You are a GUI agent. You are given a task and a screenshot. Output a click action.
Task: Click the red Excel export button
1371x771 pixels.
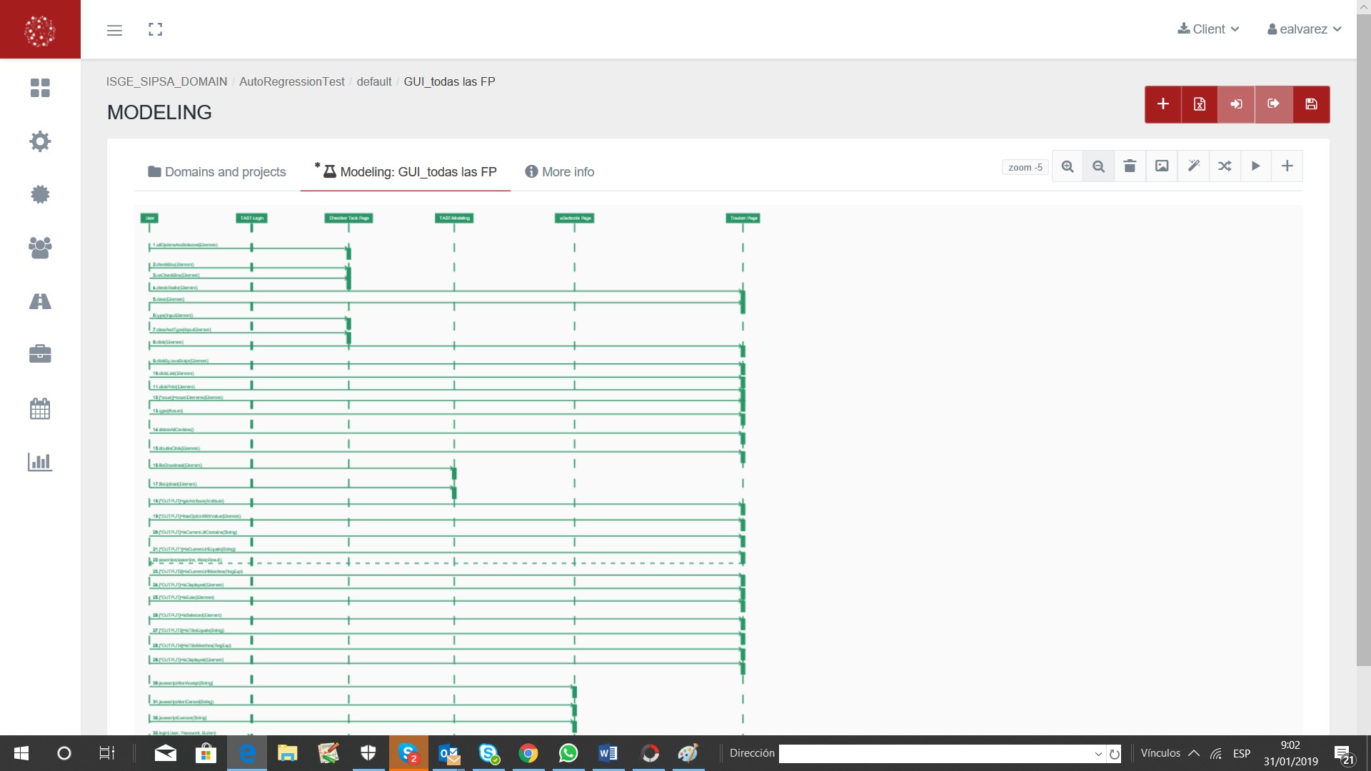click(1200, 104)
